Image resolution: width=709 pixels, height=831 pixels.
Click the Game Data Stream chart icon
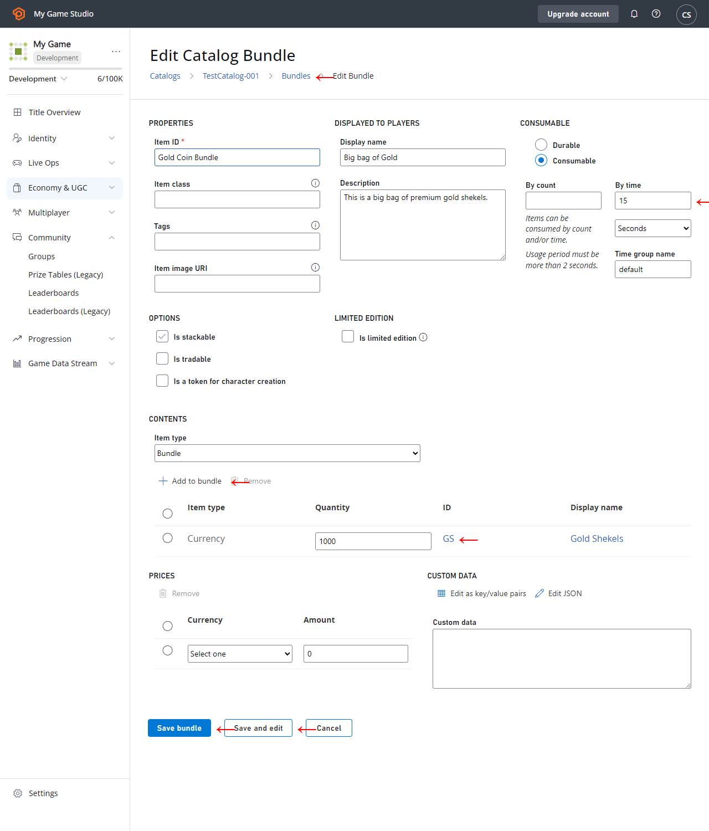point(17,363)
